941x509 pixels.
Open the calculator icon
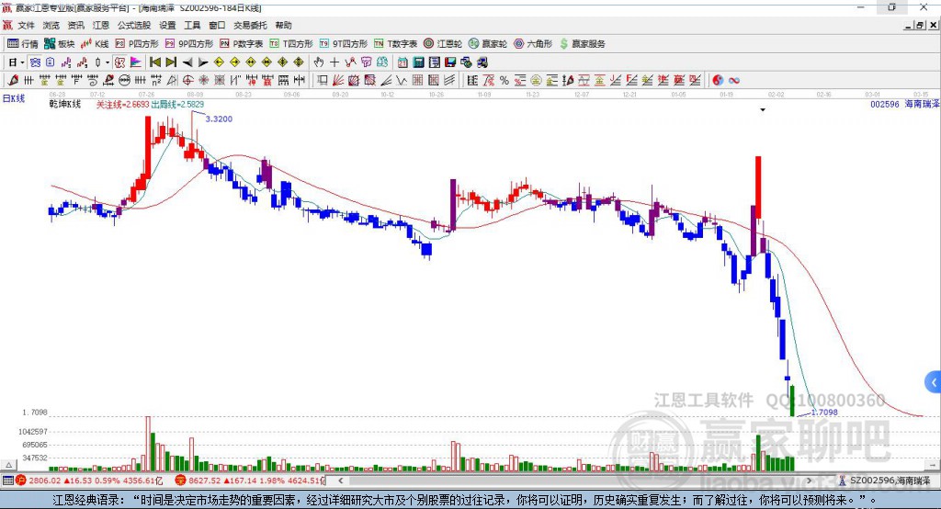point(418,62)
